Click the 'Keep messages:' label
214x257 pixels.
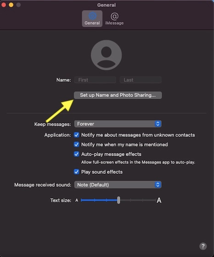point(52,124)
